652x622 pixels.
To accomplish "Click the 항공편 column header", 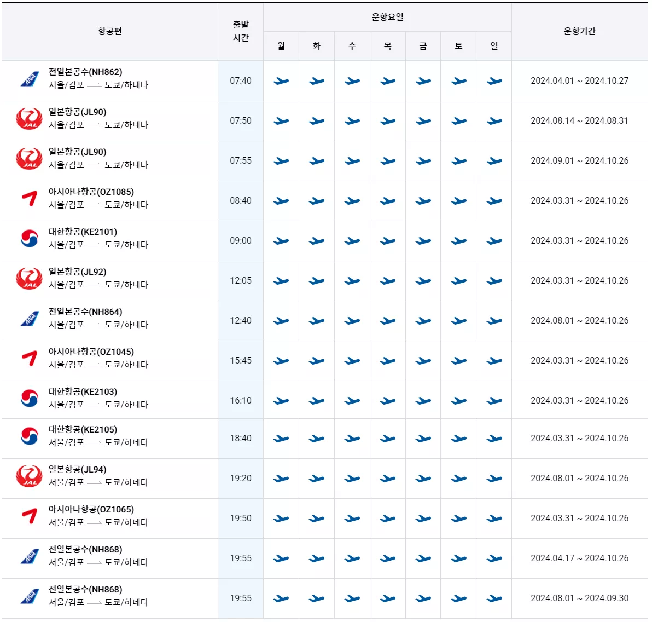I will tap(110, 31).
